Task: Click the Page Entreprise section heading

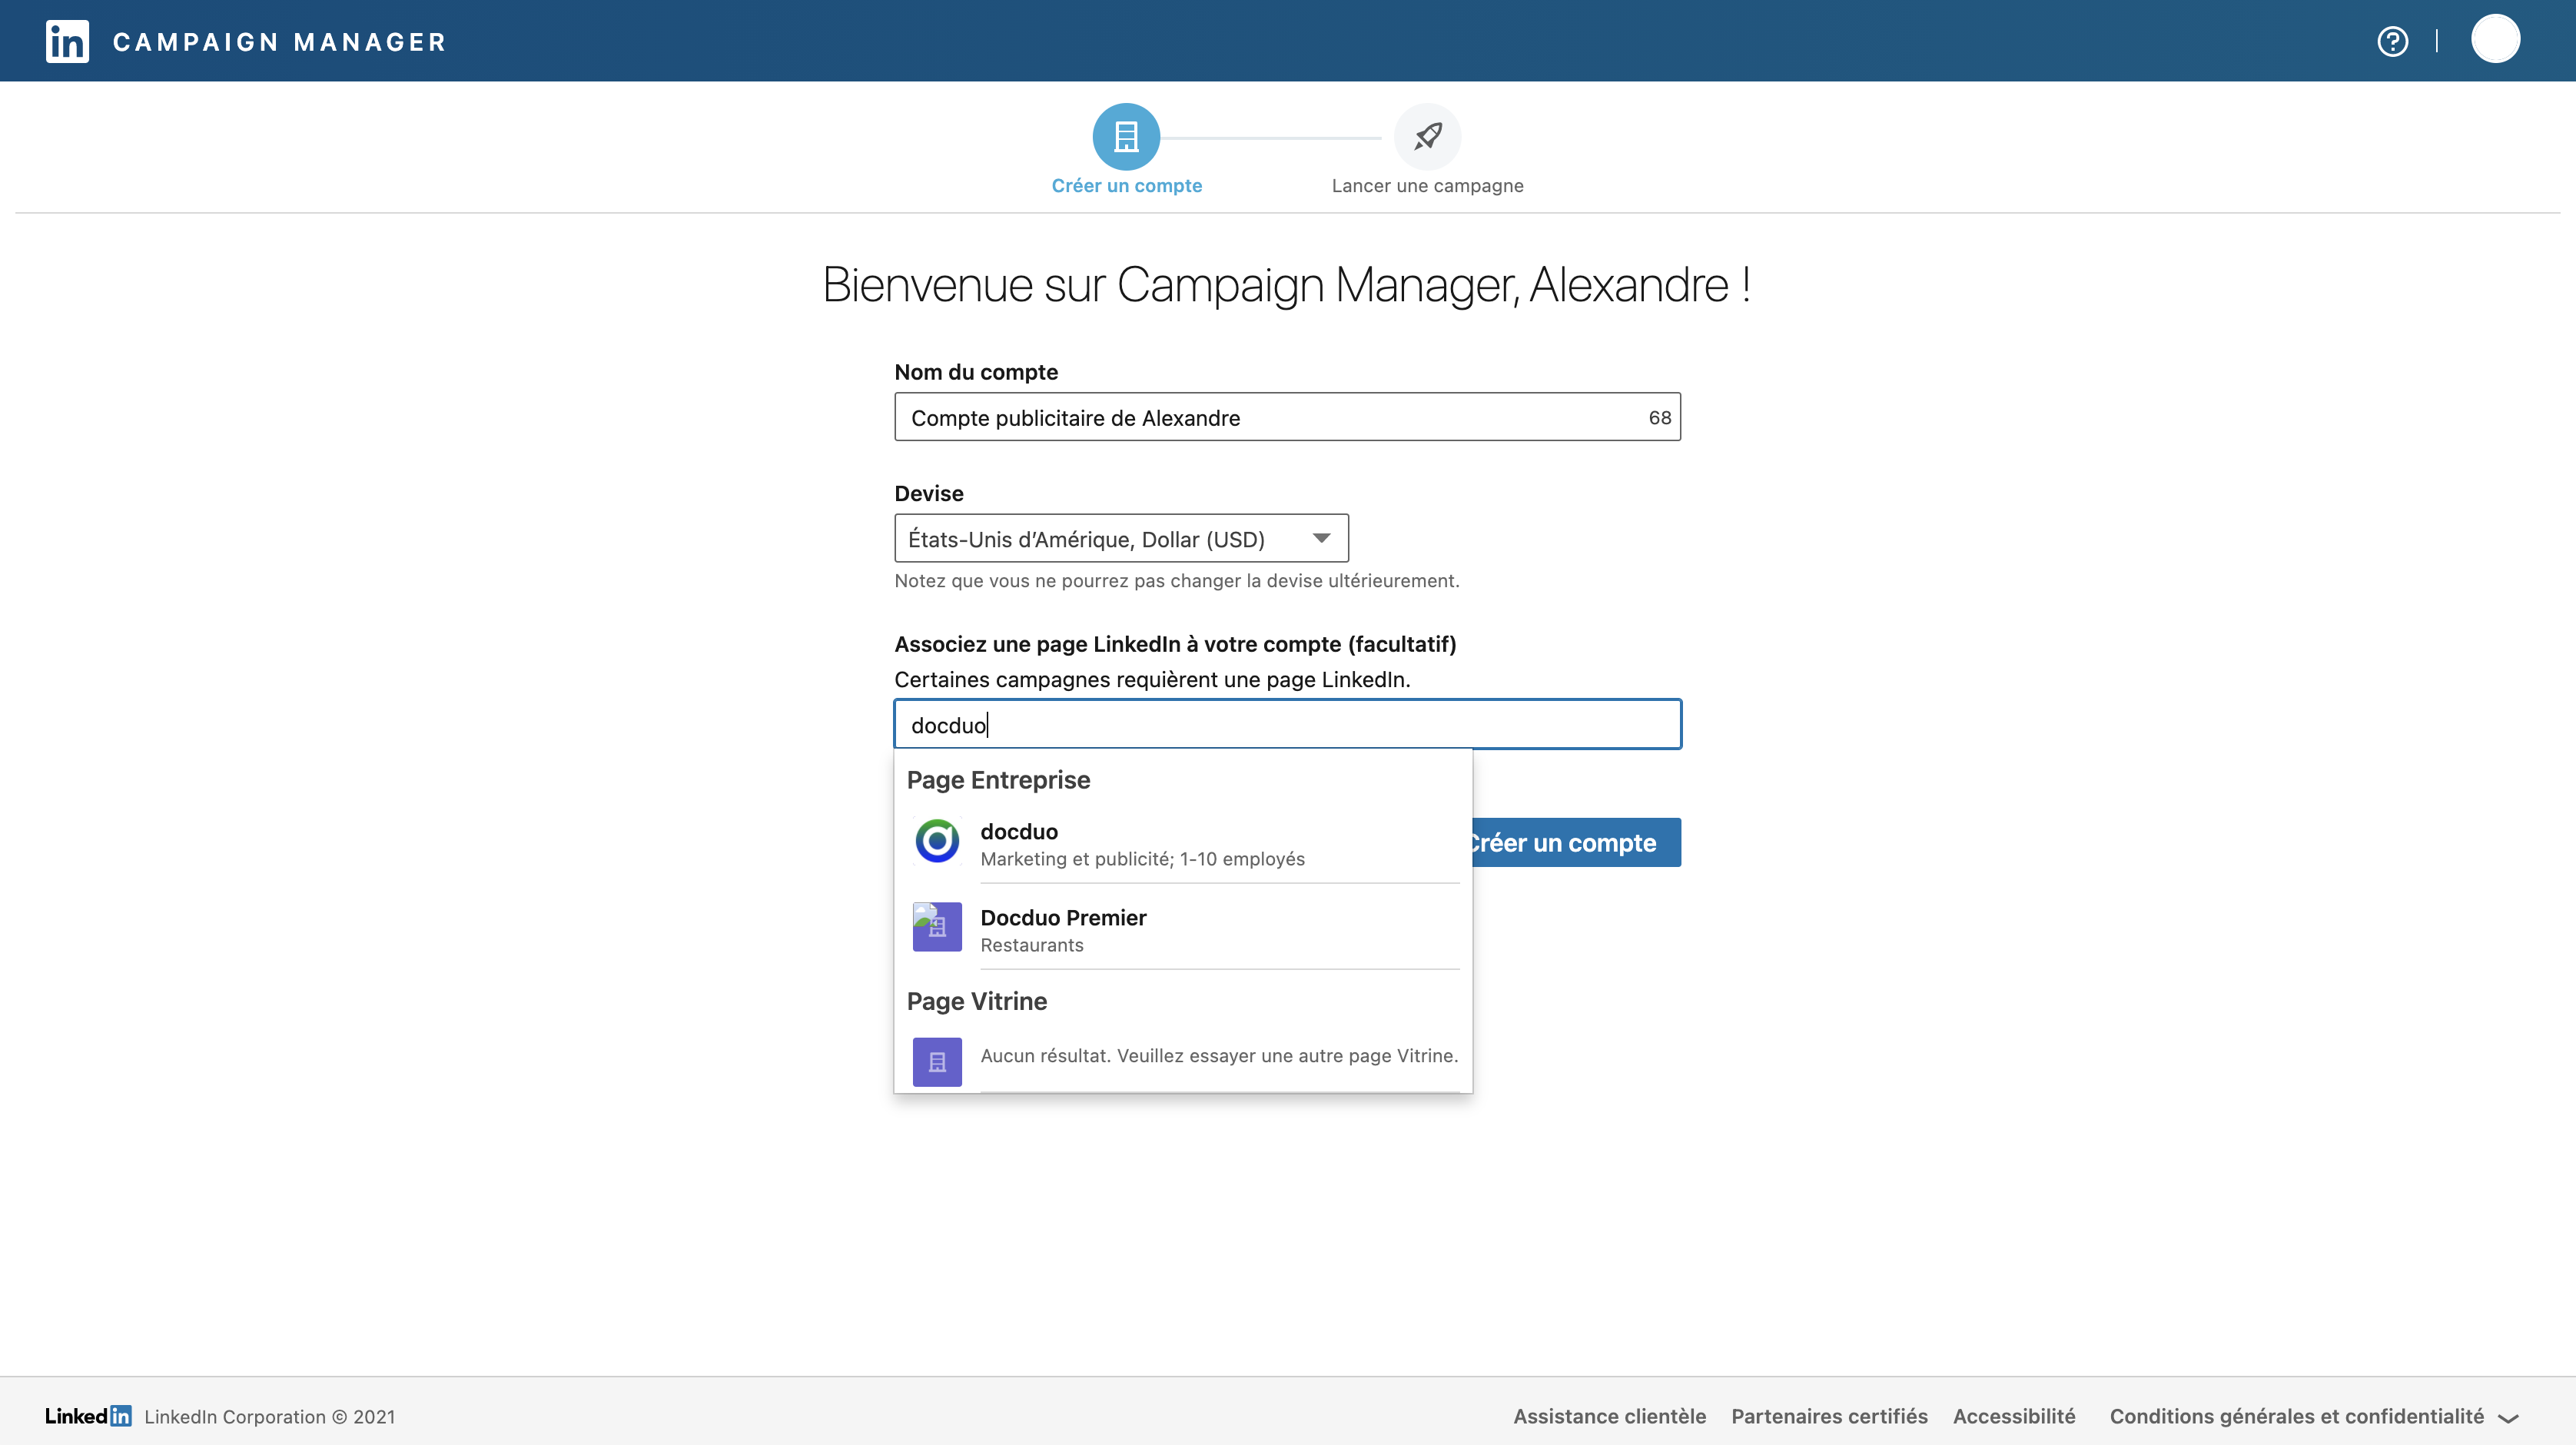Action: [x=998, y=780]
